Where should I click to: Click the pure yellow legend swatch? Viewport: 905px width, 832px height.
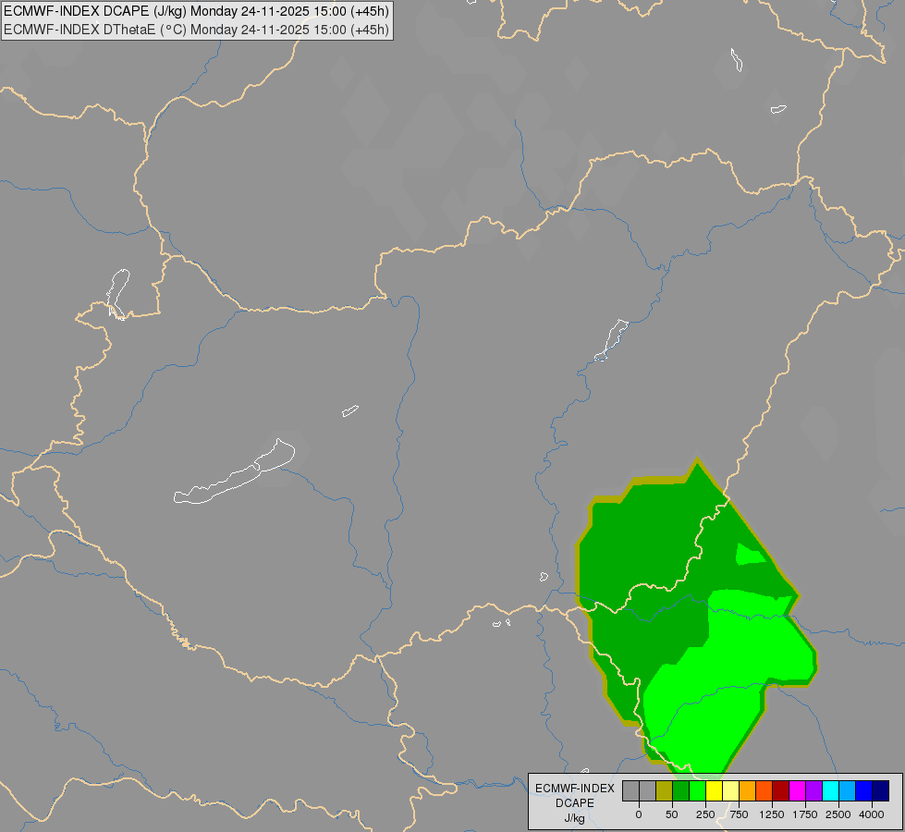click(x=714, y=791)
